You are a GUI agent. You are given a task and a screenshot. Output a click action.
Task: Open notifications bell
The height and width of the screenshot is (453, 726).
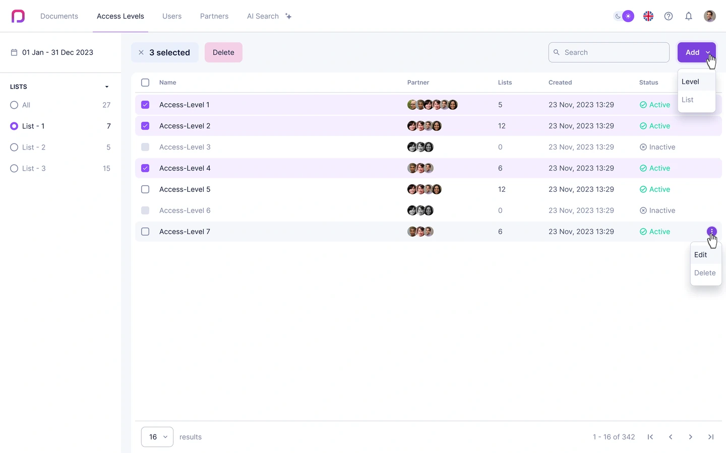[689, 16]
